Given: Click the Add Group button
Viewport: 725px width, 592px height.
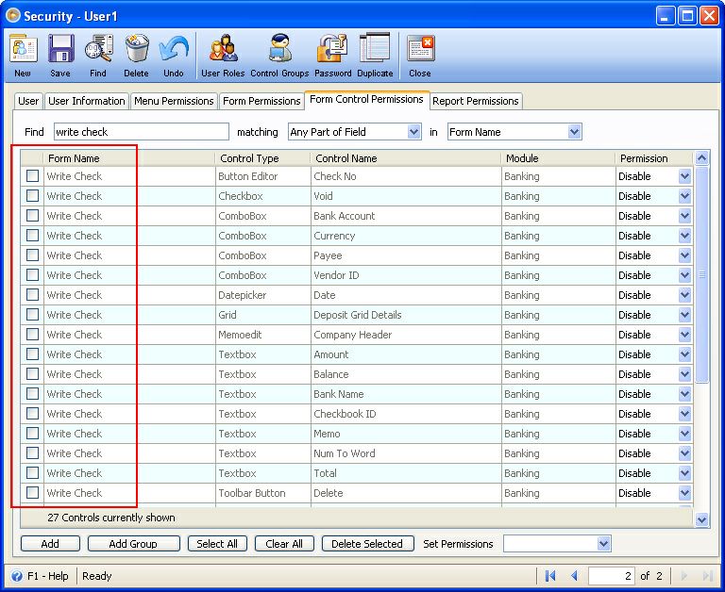Looking at the screenshot, I should 133,544.
